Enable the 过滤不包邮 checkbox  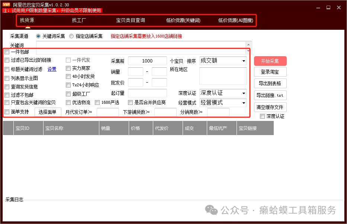[x=7, y=95]
